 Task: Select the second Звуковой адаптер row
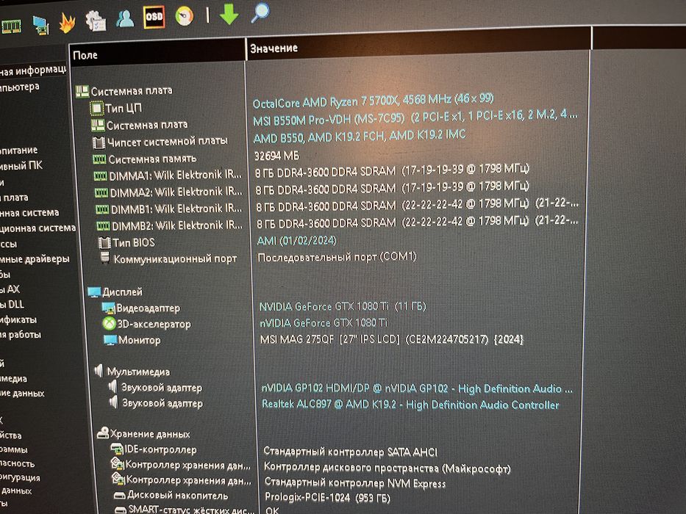coord(162,403)
